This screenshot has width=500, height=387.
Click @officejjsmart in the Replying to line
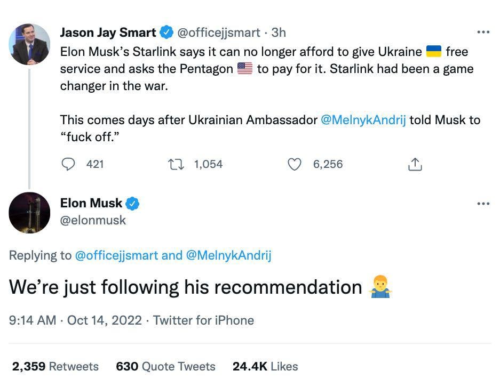tap(116, 255)
